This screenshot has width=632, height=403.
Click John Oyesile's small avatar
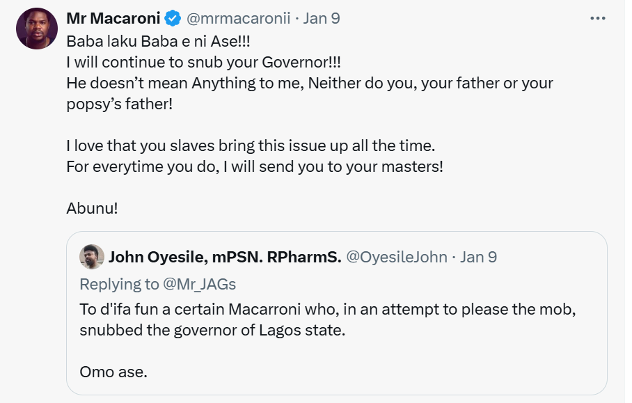(92, 257)
